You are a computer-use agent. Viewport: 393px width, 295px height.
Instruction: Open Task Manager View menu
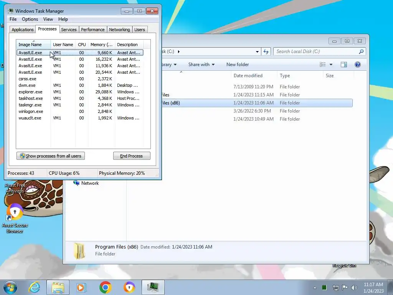48,19
